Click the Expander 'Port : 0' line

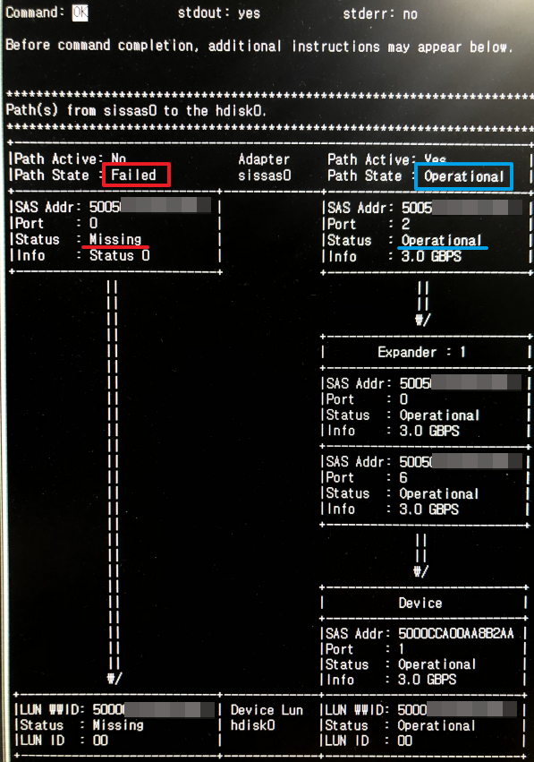[x=367, y=399]
